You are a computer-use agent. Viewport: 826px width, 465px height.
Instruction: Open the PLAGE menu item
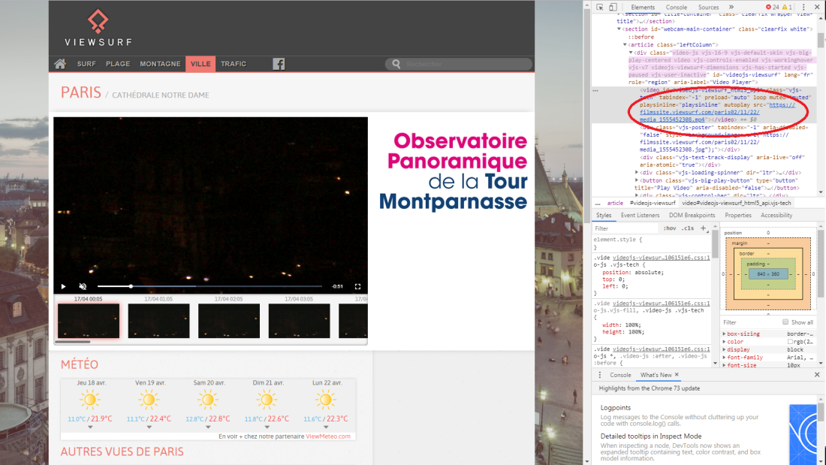pos(118,64)
